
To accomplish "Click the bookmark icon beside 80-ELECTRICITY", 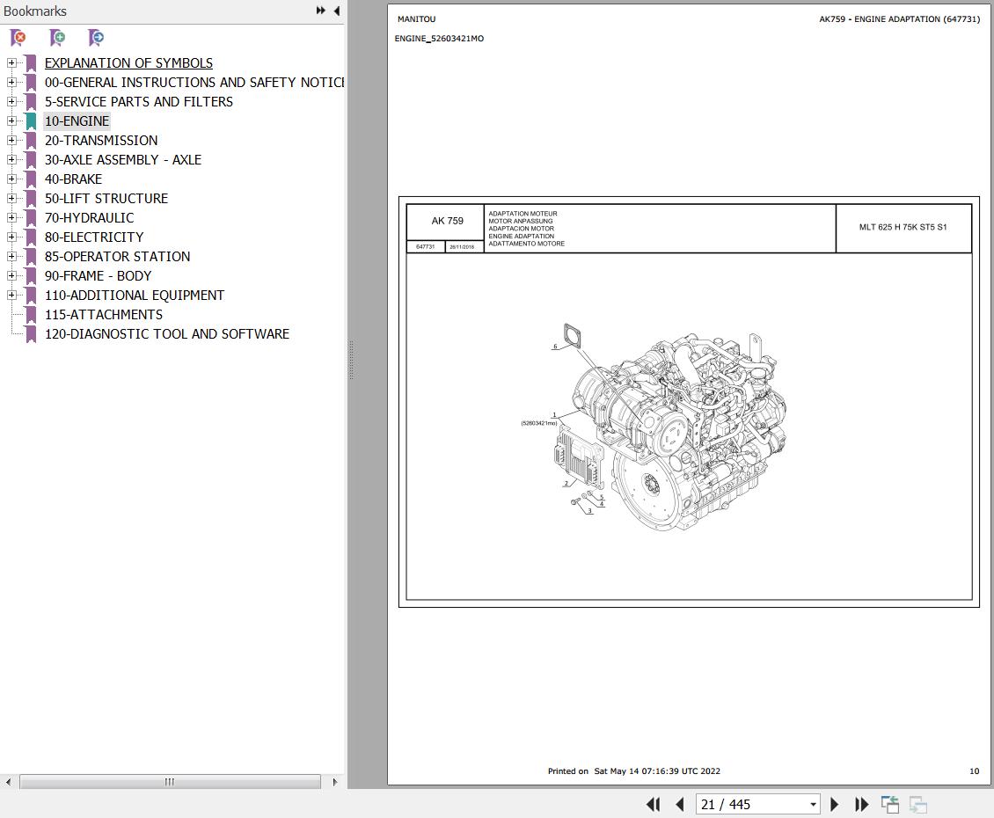I will (31, 237).
